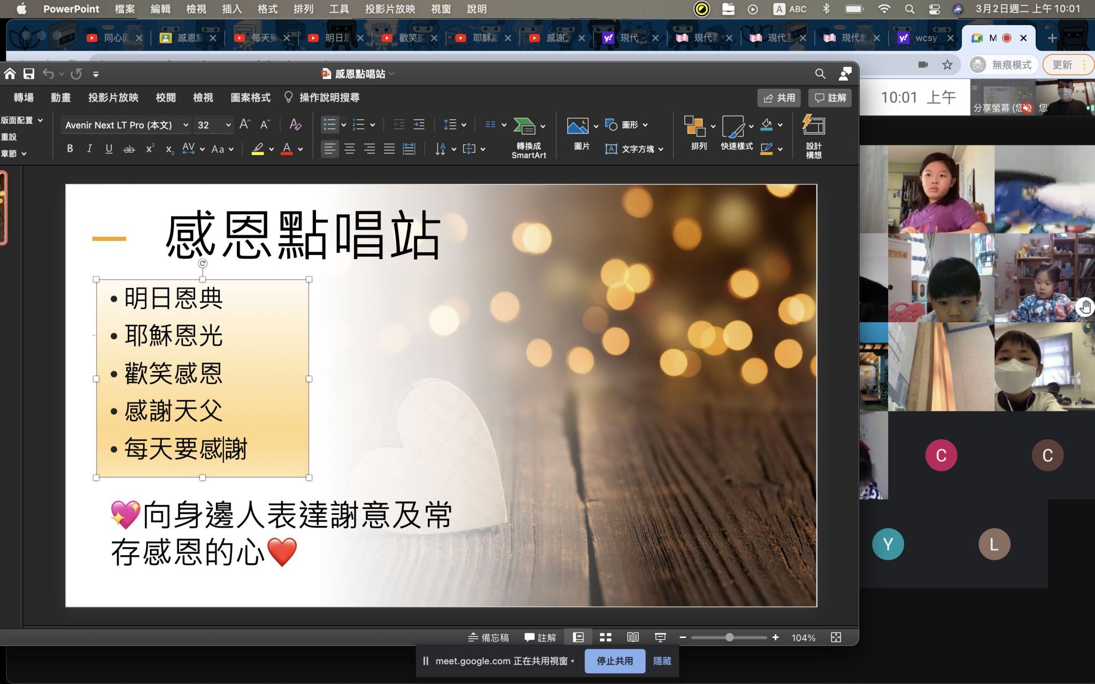
Task: Open the 投影片放映 menu in menu bar
Action: click(390, 9)
